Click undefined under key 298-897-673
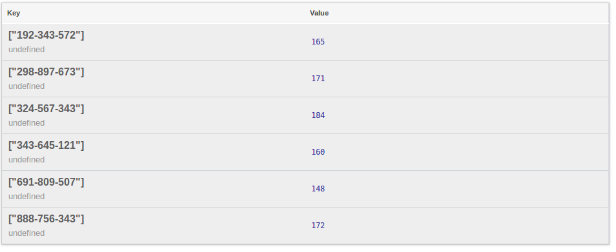The height and width of the screenshot is (252, 616). [26, 86]
